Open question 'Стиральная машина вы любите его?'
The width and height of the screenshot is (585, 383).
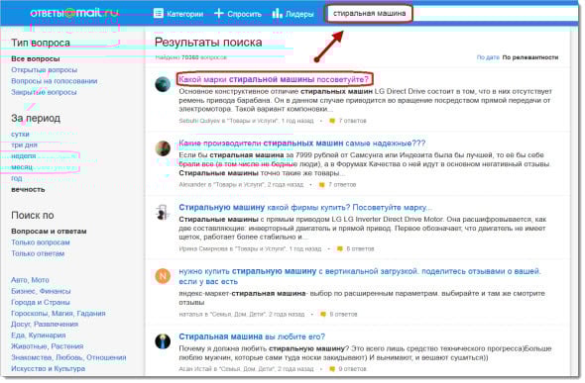click(252, 336)
